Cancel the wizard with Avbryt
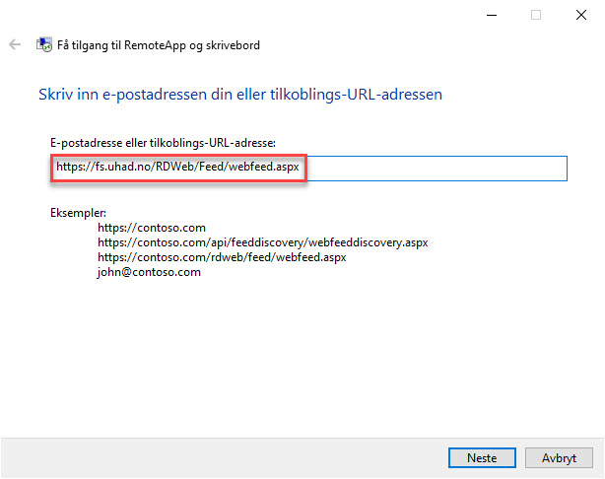Viewport: 605px width, 479px height. 559,457
